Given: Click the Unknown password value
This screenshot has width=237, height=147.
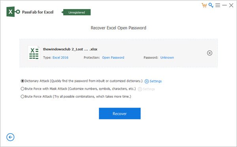Looking at the screenshot, I should [x=167, y=58].
